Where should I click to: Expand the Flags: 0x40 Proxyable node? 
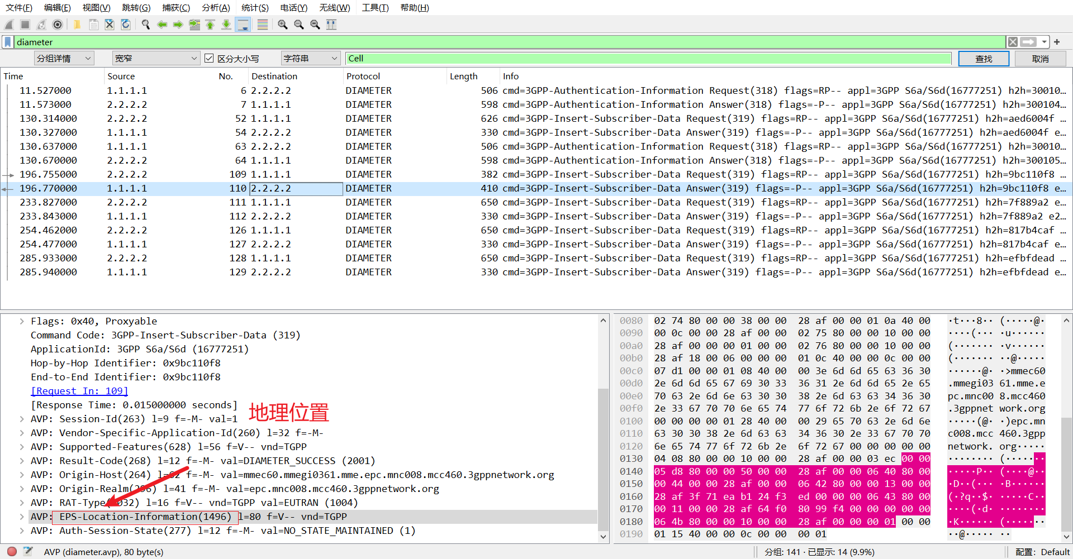tap(22, 321)
